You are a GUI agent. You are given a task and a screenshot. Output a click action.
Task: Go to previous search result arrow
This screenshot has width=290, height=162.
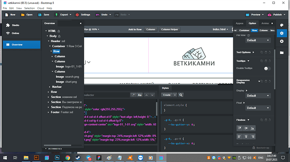coord(147,95)
